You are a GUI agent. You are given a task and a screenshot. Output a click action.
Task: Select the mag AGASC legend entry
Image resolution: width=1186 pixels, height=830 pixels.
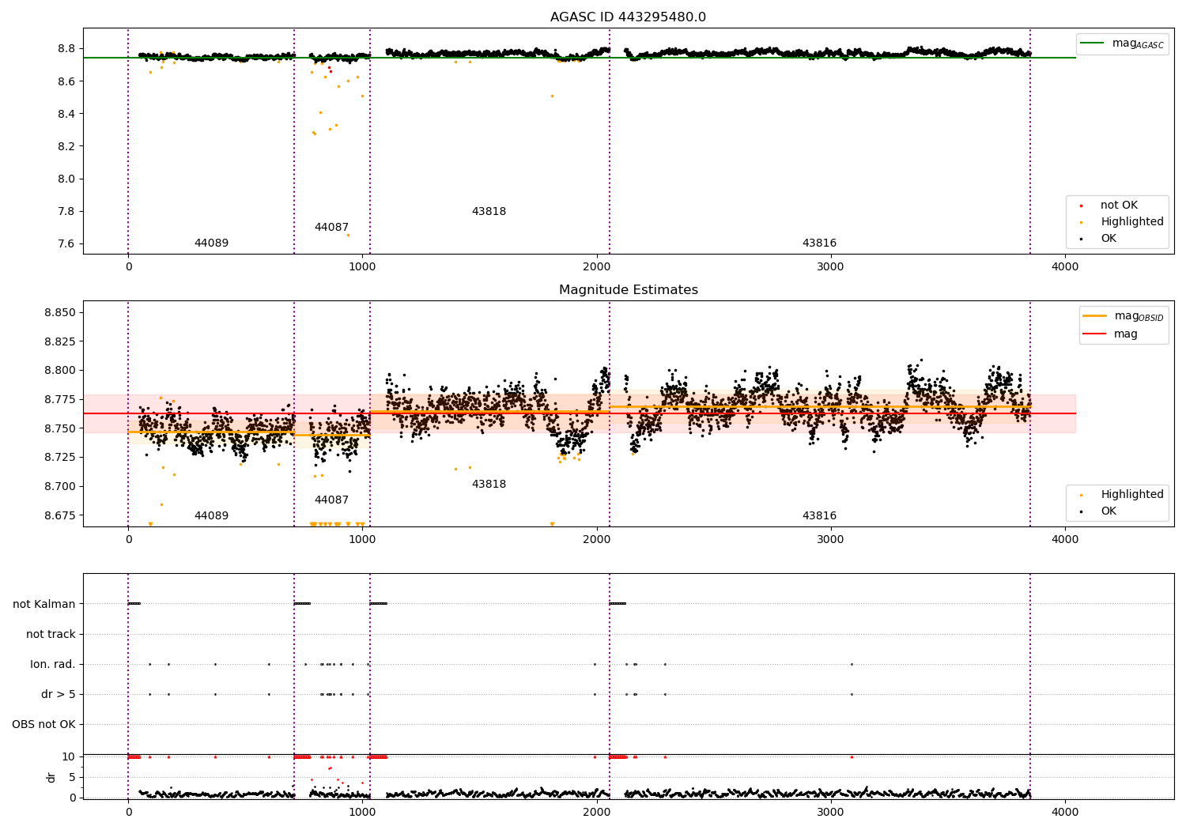[x=1122, y=43]
